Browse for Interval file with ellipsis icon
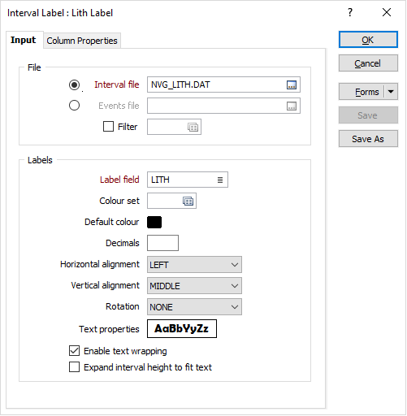407x416 pixels. pyautogui.click(x=292, y=84)
